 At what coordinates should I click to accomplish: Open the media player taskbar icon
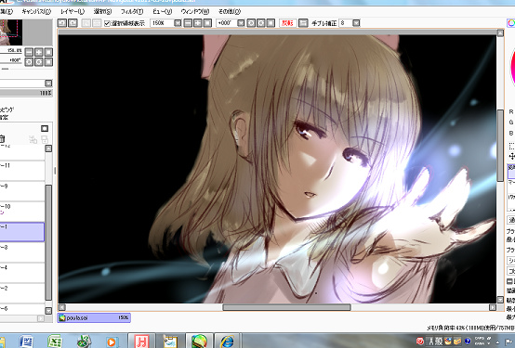click(112, 342)
